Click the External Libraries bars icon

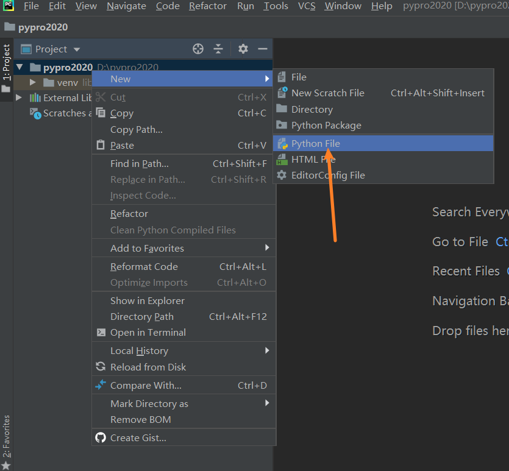(x=35, y=97)
